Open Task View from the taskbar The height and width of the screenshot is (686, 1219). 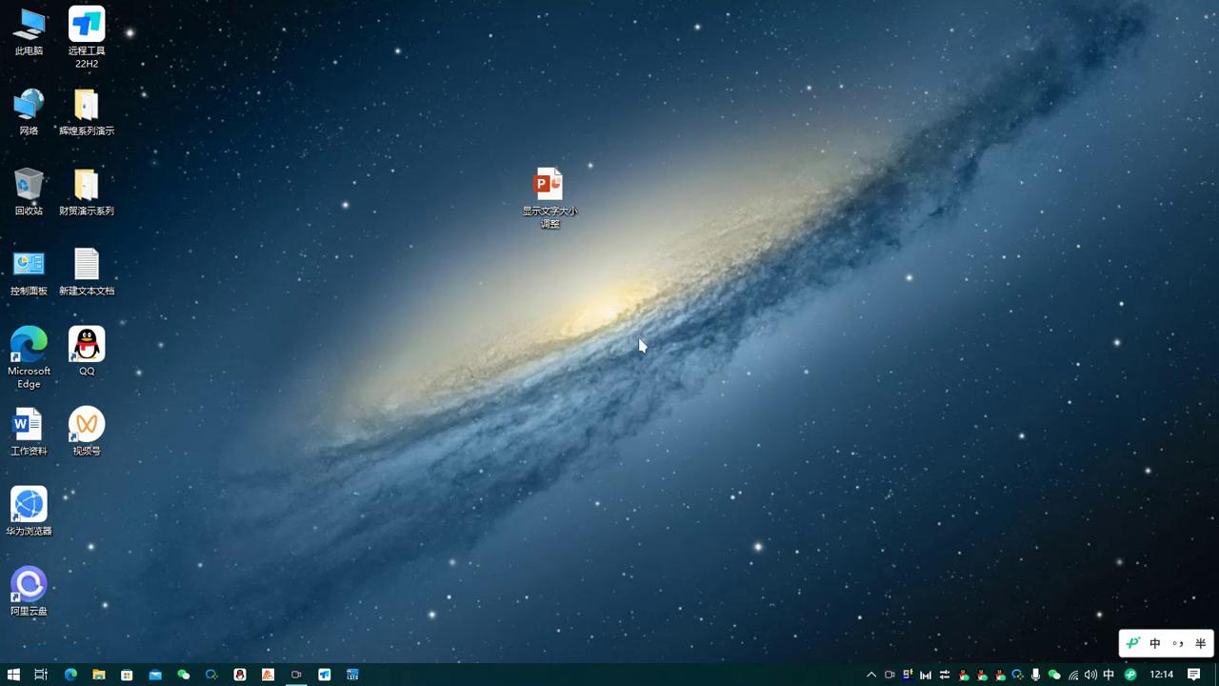tap(41, 675)
